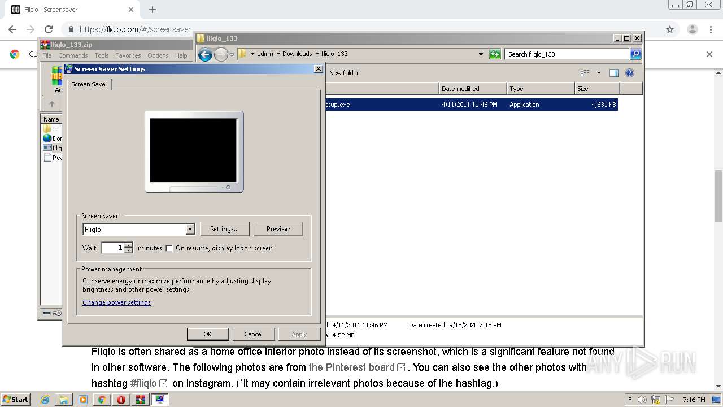Screen dimensions: 723x407
Task: Close the Screen Saver Settings dialog
Action: coord(319,69)
